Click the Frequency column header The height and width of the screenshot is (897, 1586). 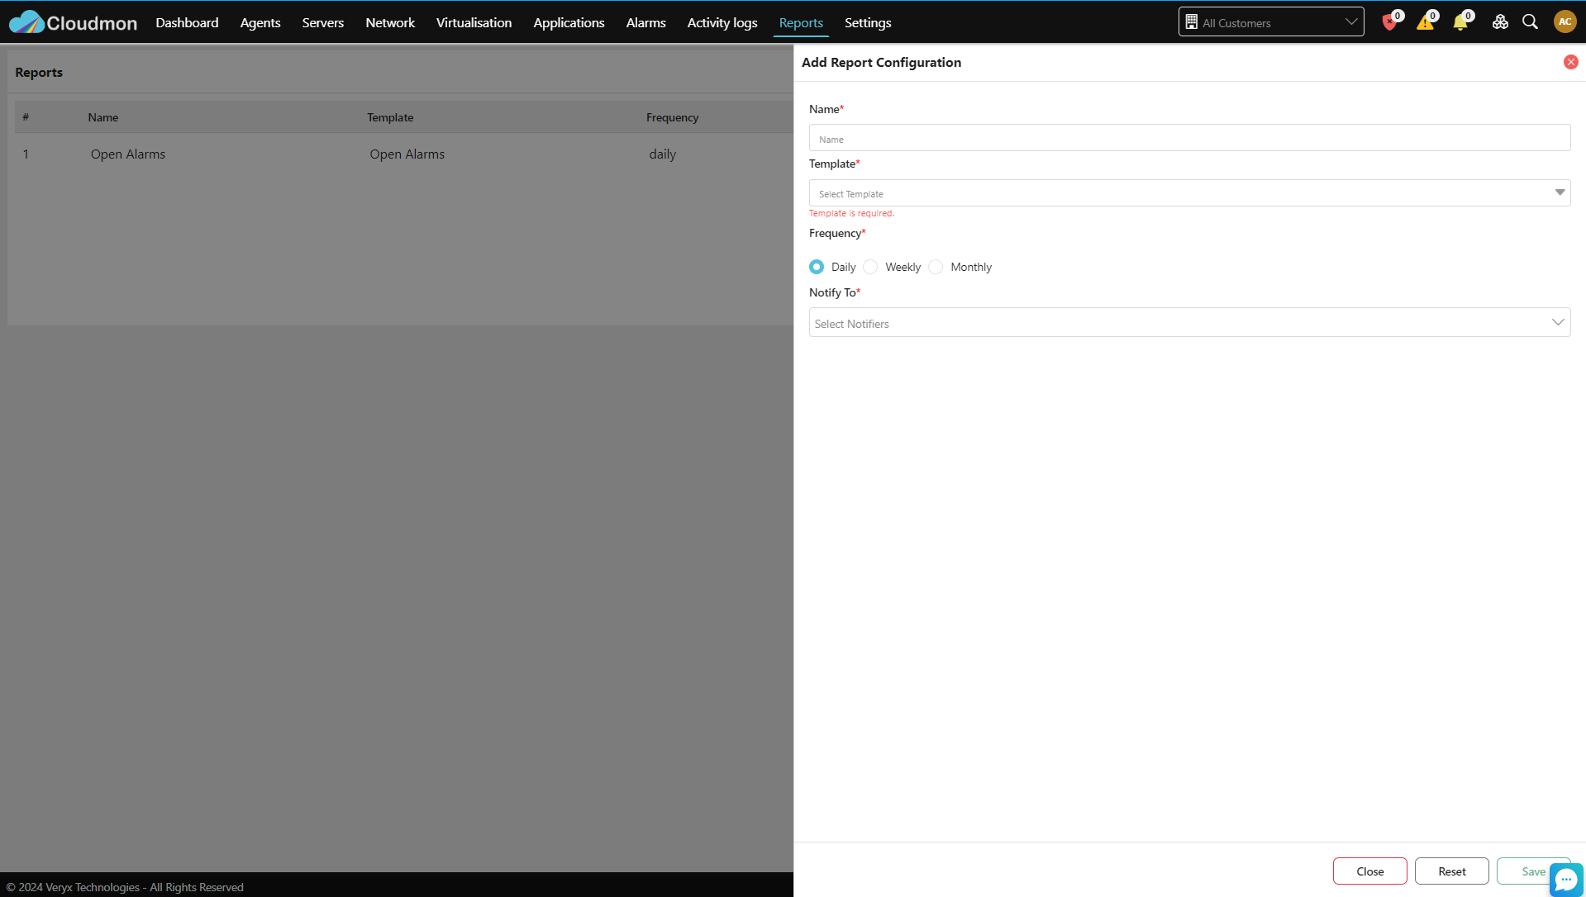coord(672,117)
